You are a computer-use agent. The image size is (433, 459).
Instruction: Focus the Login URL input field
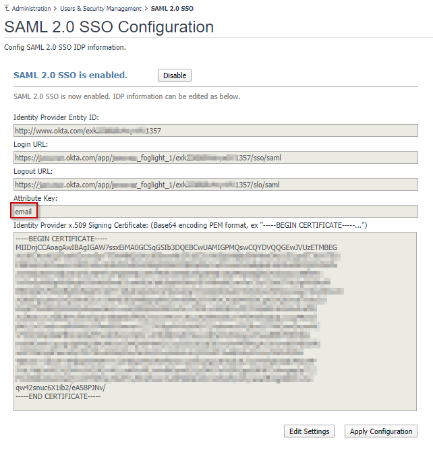[215, 158]
